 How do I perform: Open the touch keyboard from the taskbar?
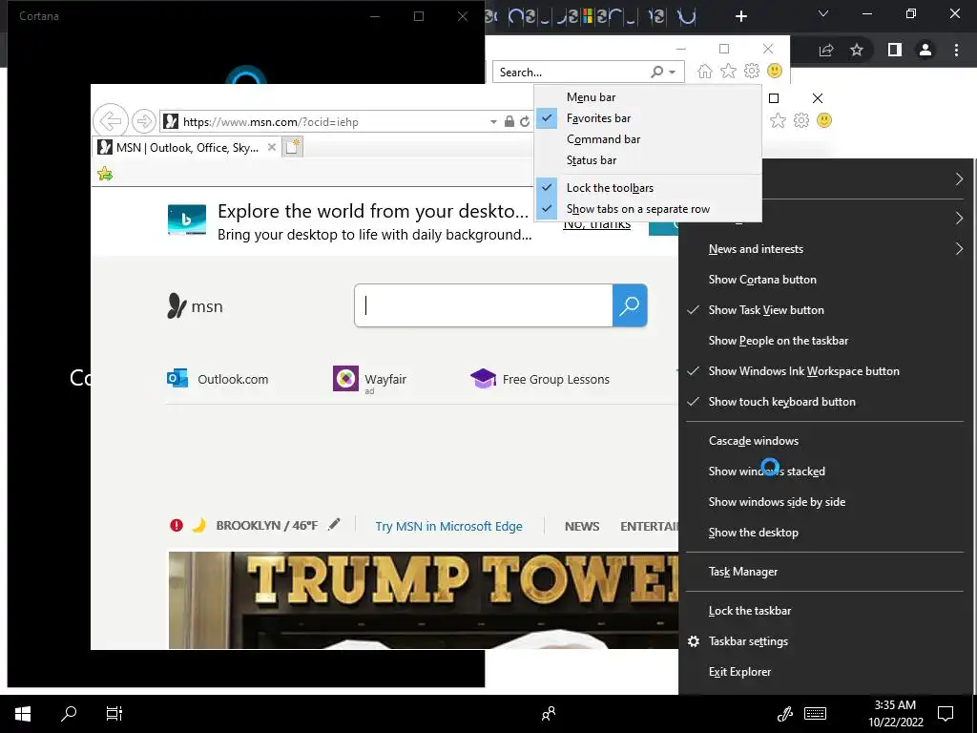coord(815,714)
